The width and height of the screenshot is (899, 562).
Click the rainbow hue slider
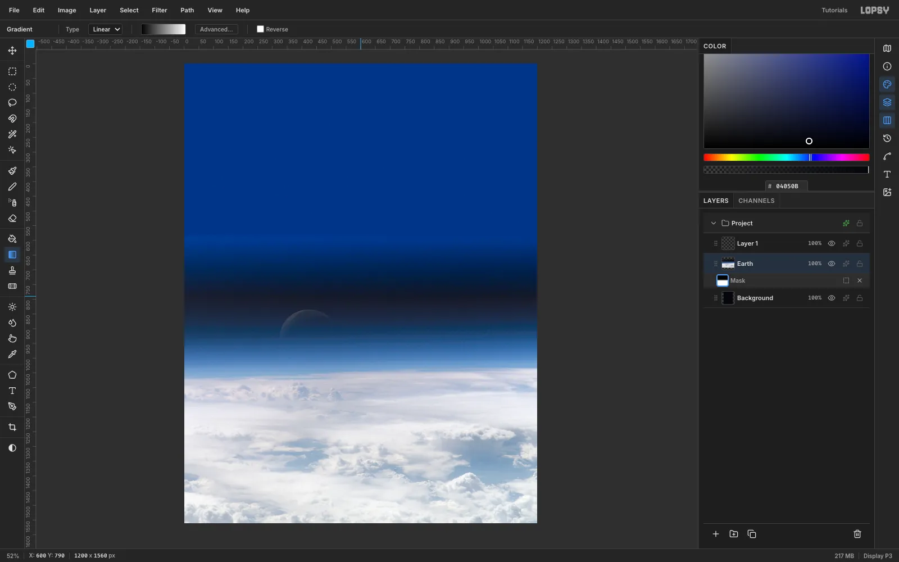(x=787, y=157)
